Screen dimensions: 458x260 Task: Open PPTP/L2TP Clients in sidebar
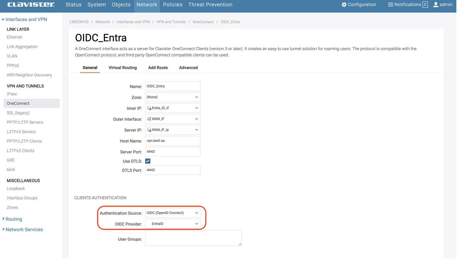[24, 141]
